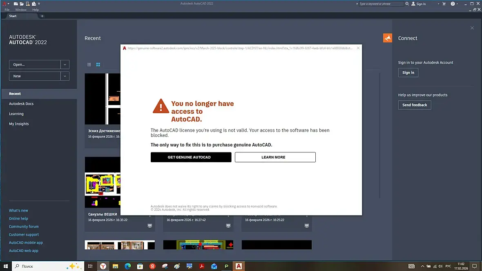Open Task View on the taskbar
Viewport: 482px width, 271px height.
(90, 266)
